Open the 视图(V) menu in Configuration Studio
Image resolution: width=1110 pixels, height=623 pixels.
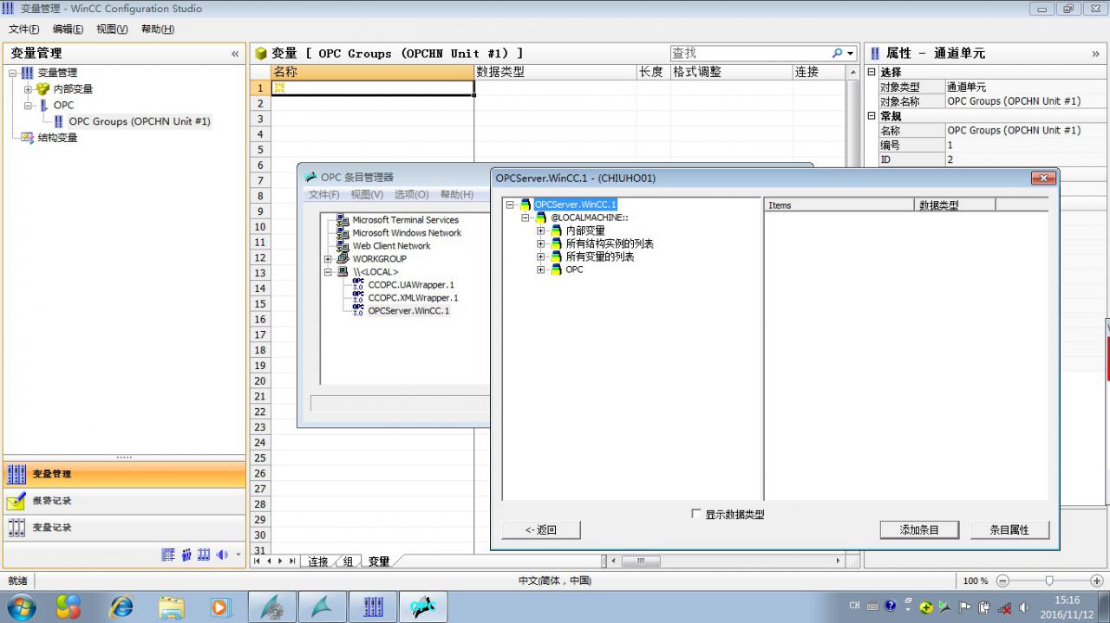point(112,29)
